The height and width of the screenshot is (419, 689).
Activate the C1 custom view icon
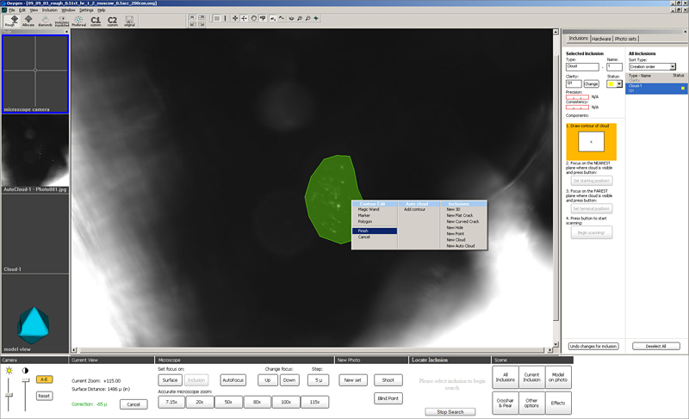pyautogui.click(x=96, y=21)
